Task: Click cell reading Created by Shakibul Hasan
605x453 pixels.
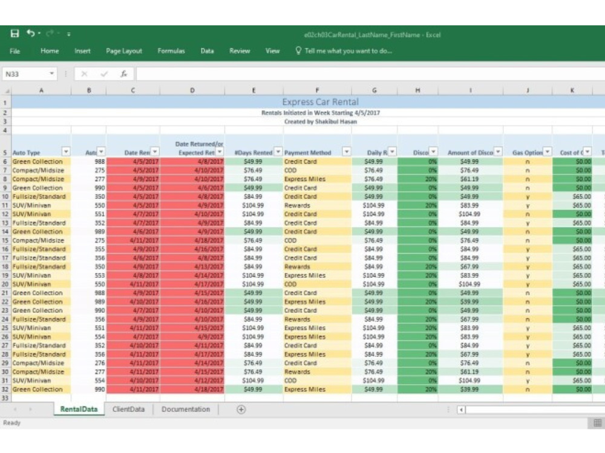Action: (320, 122)
